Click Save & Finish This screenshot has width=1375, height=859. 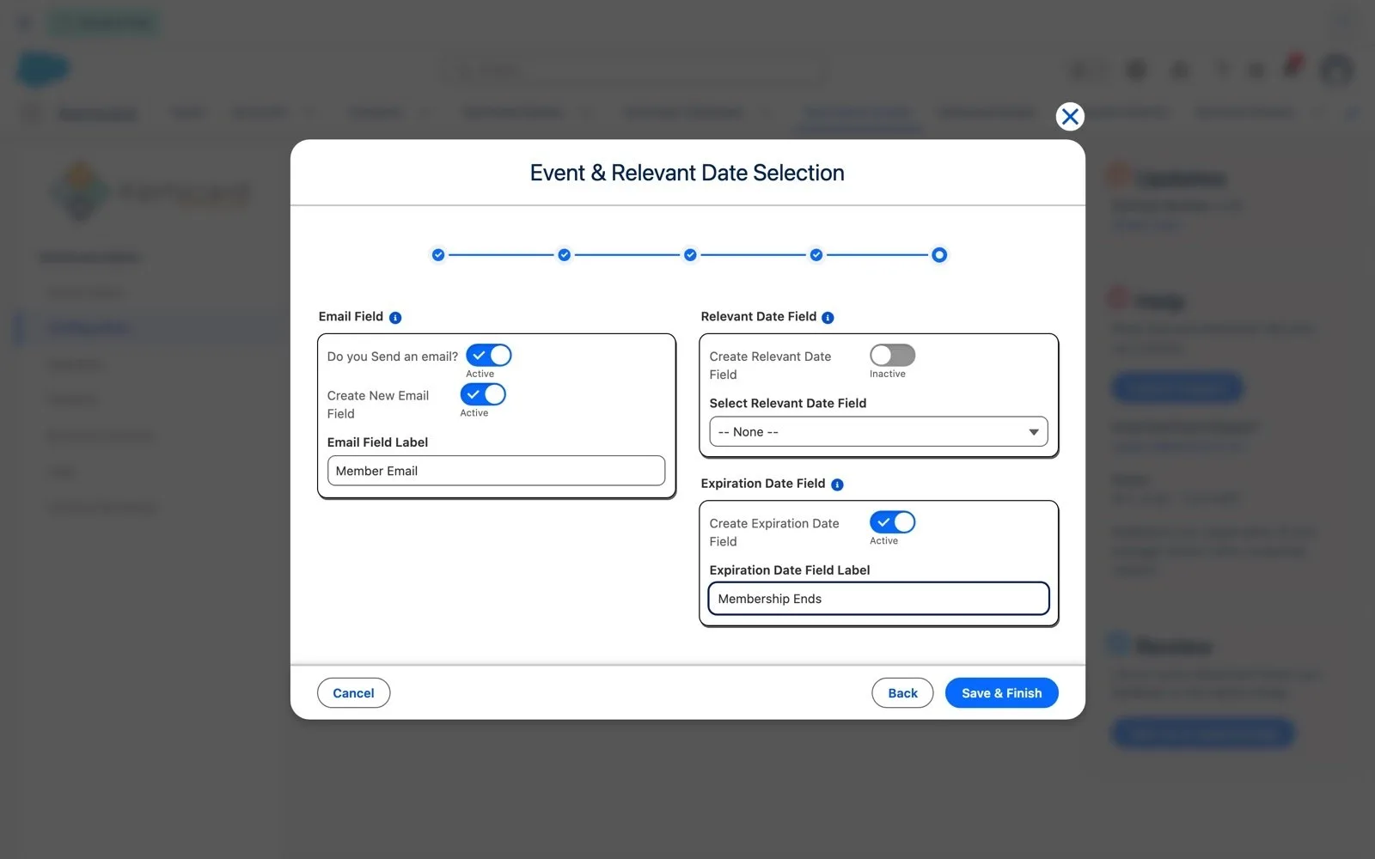coord(1001,693)
